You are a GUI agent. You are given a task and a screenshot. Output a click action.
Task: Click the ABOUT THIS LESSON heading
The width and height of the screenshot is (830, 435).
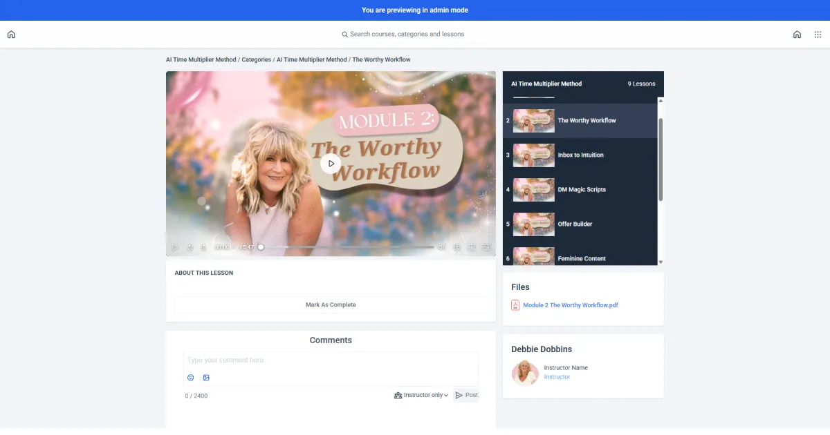tap(204, 273)
